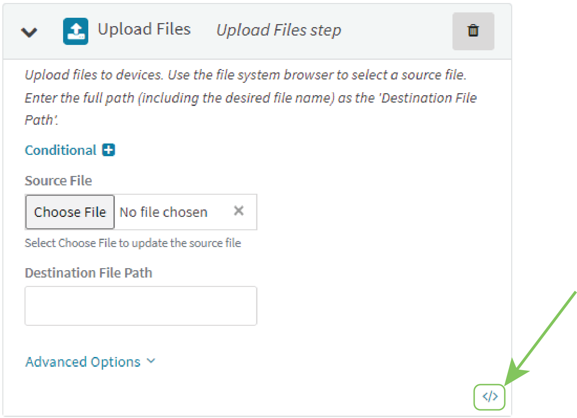Click the Conditional plus icon
The height and width of the screenshot is (418, 577).
(109, 150)
